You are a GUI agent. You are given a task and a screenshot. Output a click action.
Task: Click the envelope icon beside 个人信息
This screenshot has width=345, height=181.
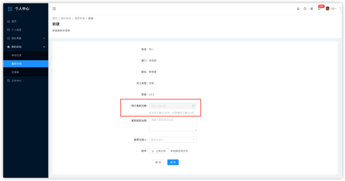coord(8,30)
